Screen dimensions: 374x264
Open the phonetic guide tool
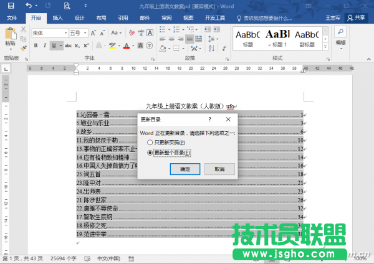tap(141, 33)
